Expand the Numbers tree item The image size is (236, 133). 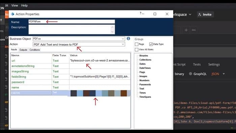point(144,81)
